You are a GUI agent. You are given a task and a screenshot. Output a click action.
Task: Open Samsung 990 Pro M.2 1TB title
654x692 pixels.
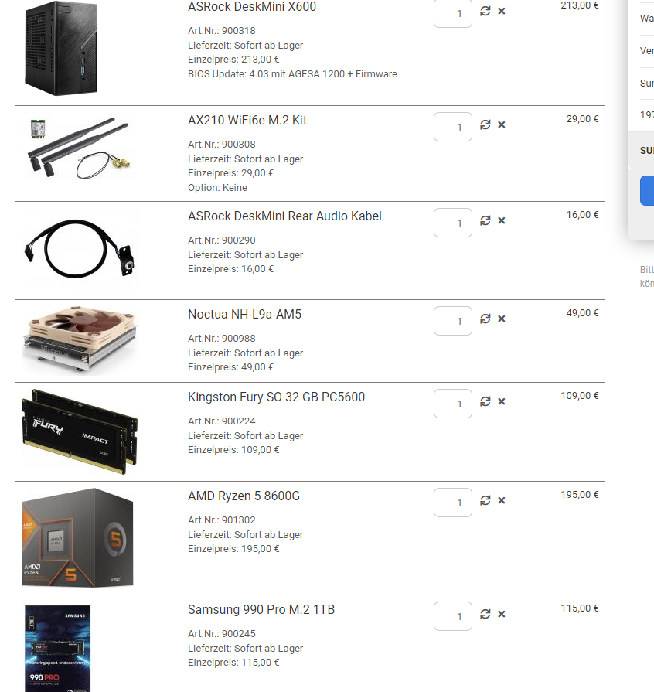[261, 610]
